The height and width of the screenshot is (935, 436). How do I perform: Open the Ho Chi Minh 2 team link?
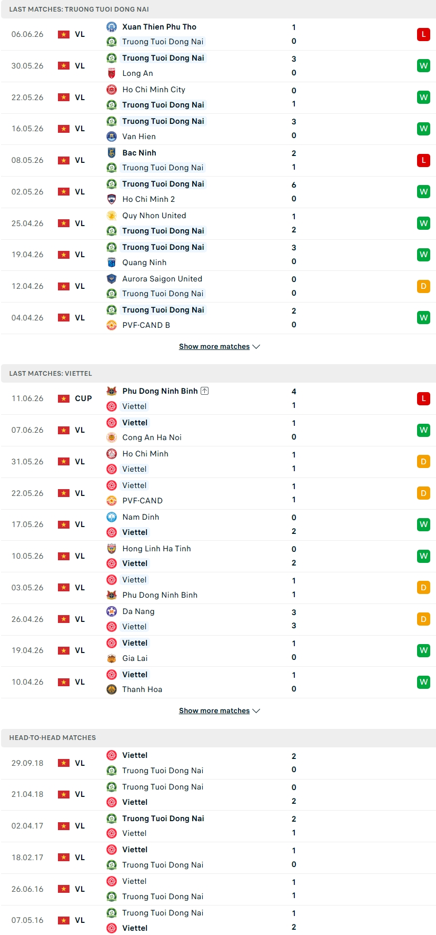tap(148, 199)
